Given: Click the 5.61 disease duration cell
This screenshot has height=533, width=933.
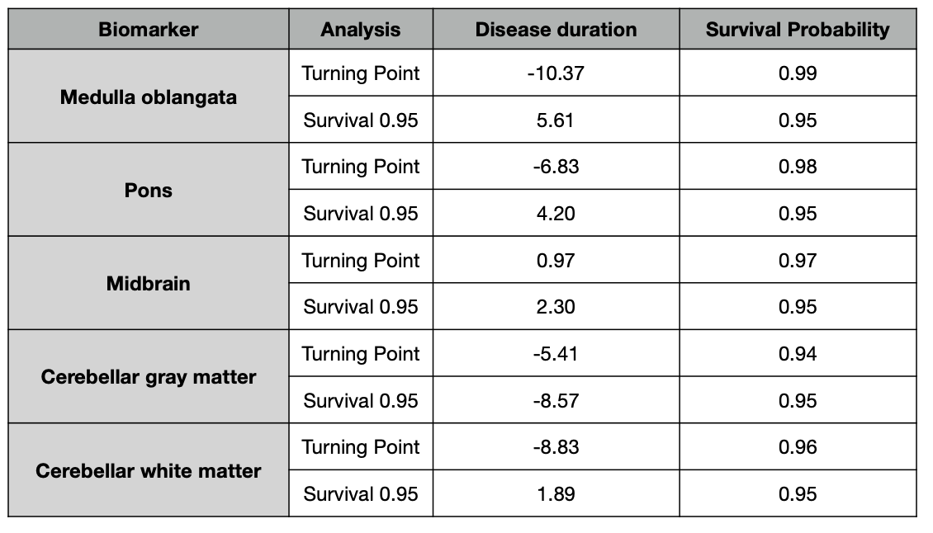Looking at the screenshot, I should (556, 120).
